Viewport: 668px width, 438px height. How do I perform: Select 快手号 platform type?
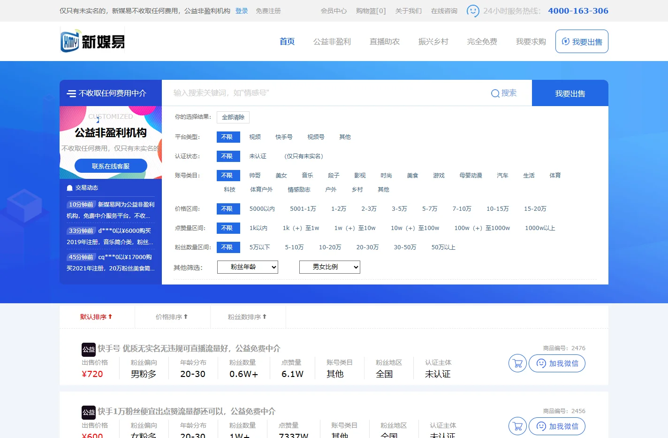click(x=284, y=137)
